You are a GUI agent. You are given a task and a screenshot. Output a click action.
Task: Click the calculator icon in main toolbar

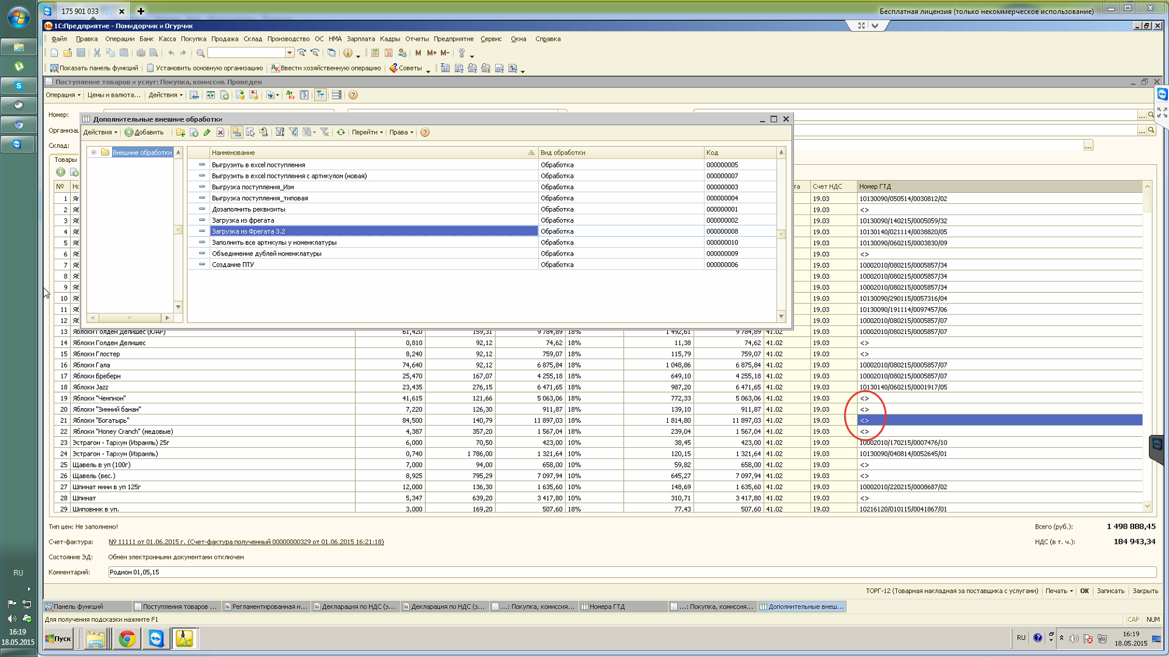coord(375,53)
